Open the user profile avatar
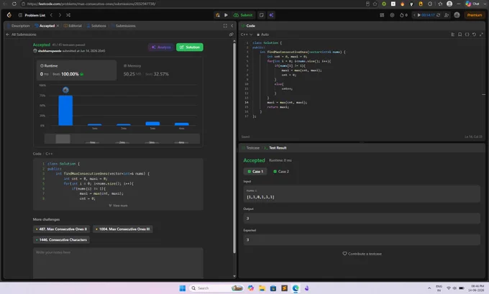Image resolution: width=489 pixels, height=294 pixels. coord(457,15)
